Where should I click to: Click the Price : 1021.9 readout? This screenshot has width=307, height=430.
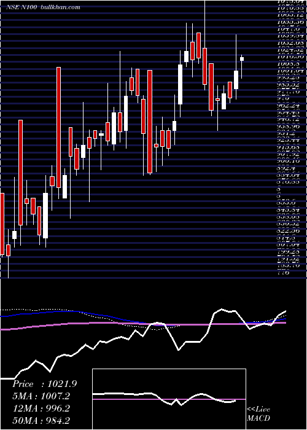pyautogui.click(x=44, y=384)
